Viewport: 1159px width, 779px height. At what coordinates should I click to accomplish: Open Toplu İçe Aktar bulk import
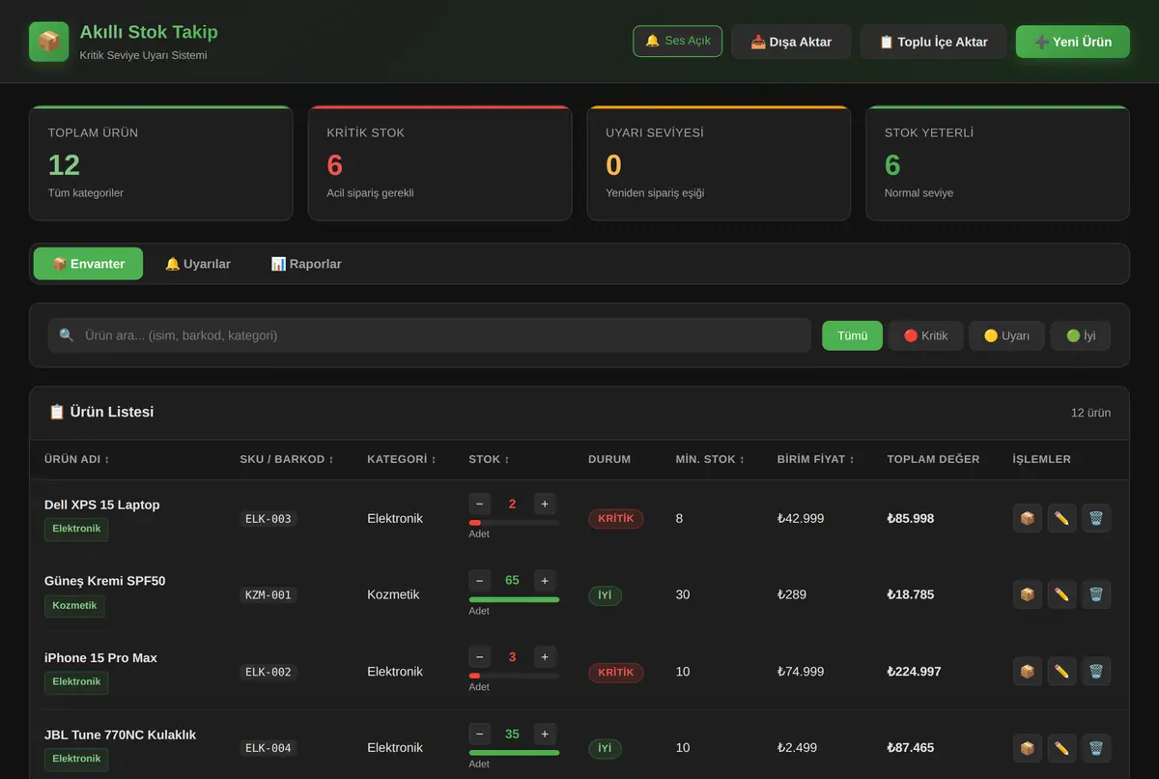pyautogui.click(x=933, y=42)
